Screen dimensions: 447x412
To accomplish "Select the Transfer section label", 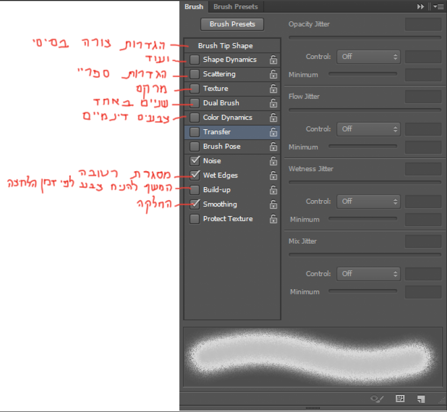I will [x=217, y=132].
